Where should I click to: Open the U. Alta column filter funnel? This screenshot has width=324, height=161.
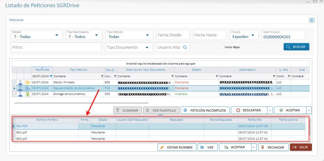(x=289, y=76)
